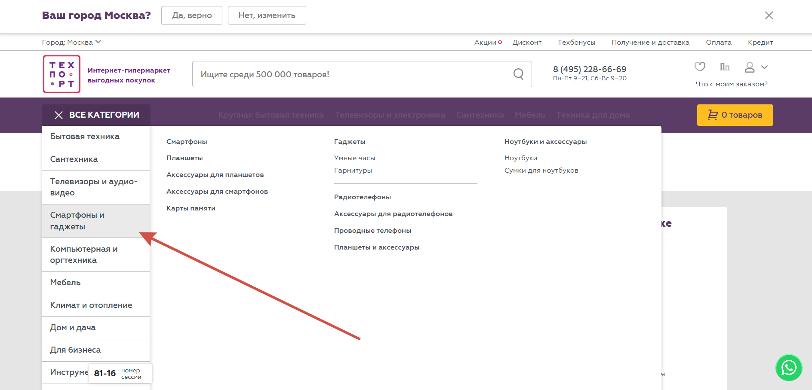
Task: Select Бытовая техника category
Action: tap(96, 137)
